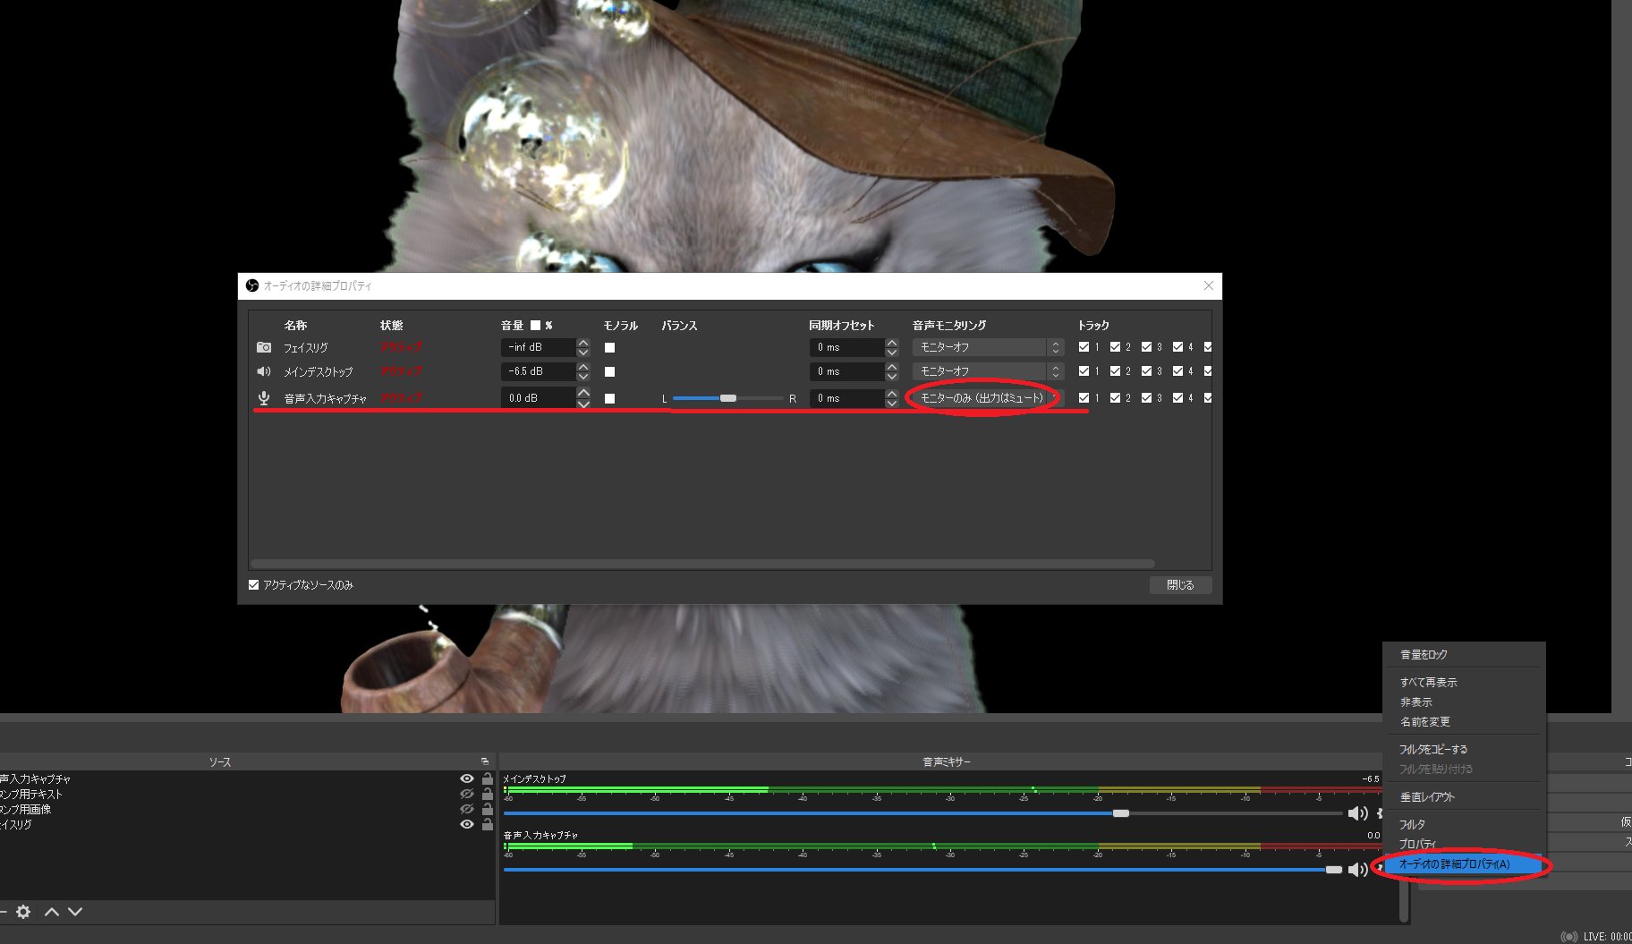Image resolution: width=1632 pixels, height=944 pixels.
Task: Click the speaker icon beside メインデスクトップ
Action: (264, 371)
